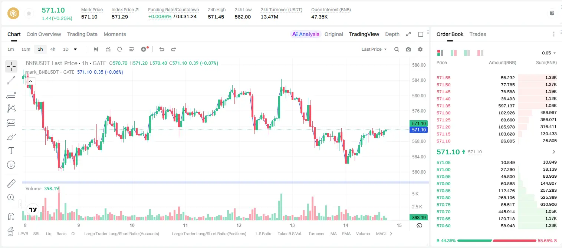Open AI Analysis
This screenshot has height=248, width=562.
click(305, 34)
